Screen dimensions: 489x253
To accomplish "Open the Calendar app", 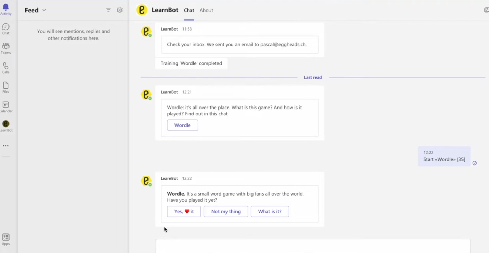I will (6, 107).
